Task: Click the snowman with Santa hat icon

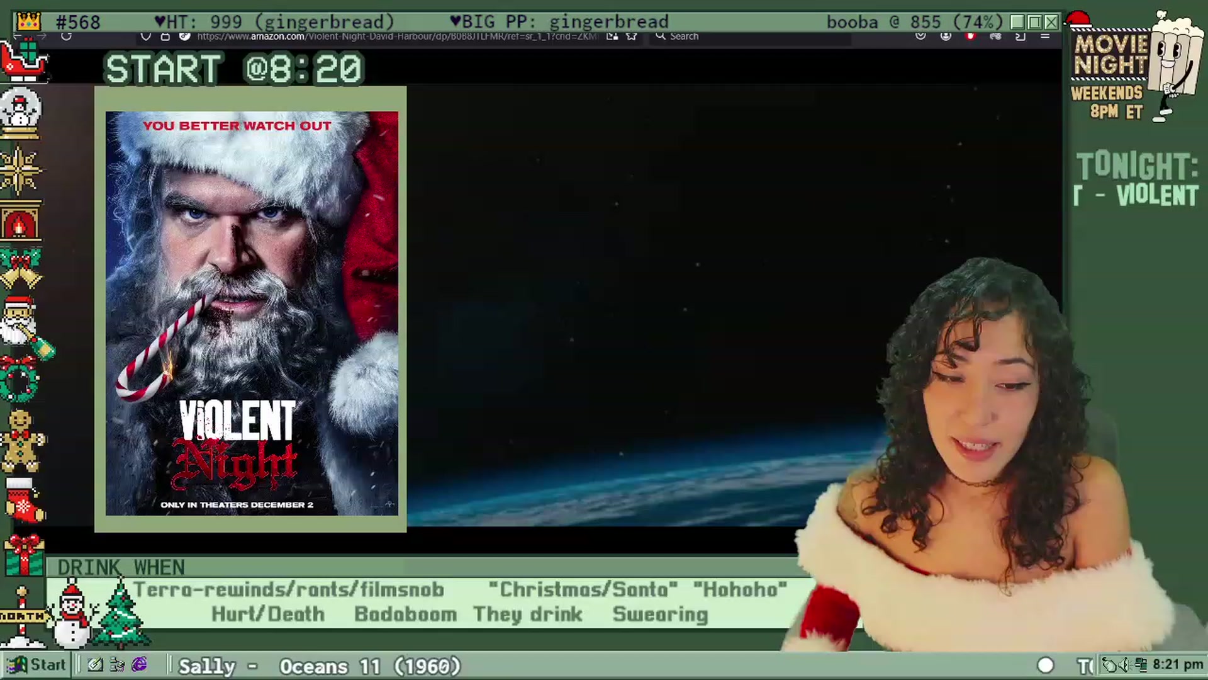Action: 73,614
